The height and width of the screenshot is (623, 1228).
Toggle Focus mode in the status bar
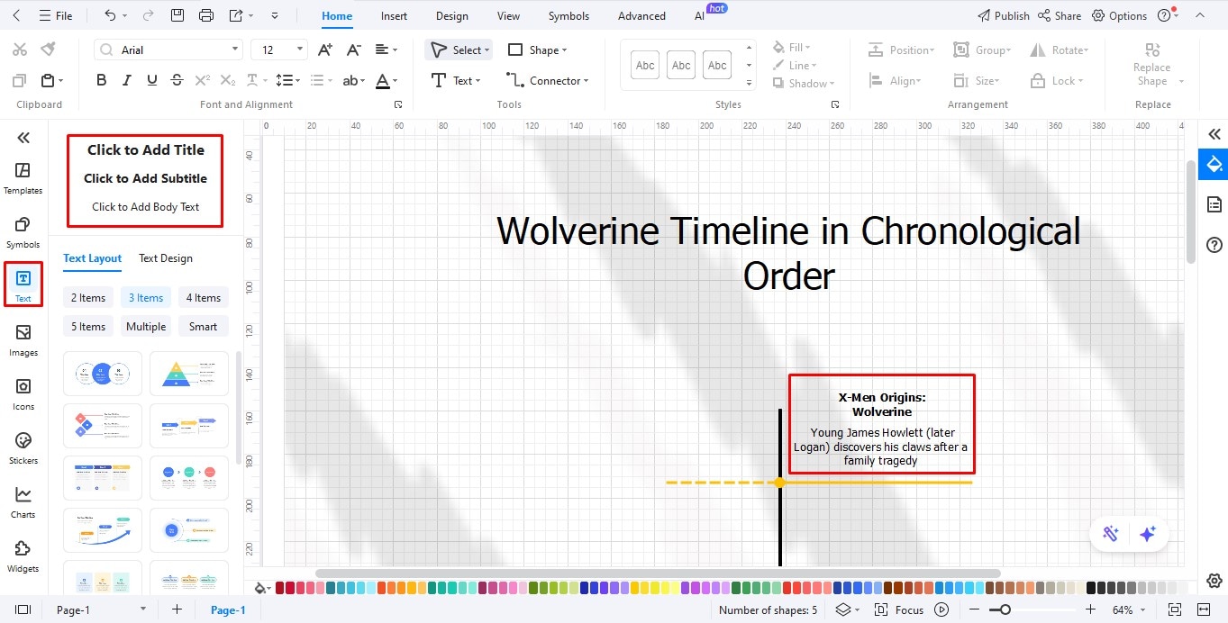900,609
